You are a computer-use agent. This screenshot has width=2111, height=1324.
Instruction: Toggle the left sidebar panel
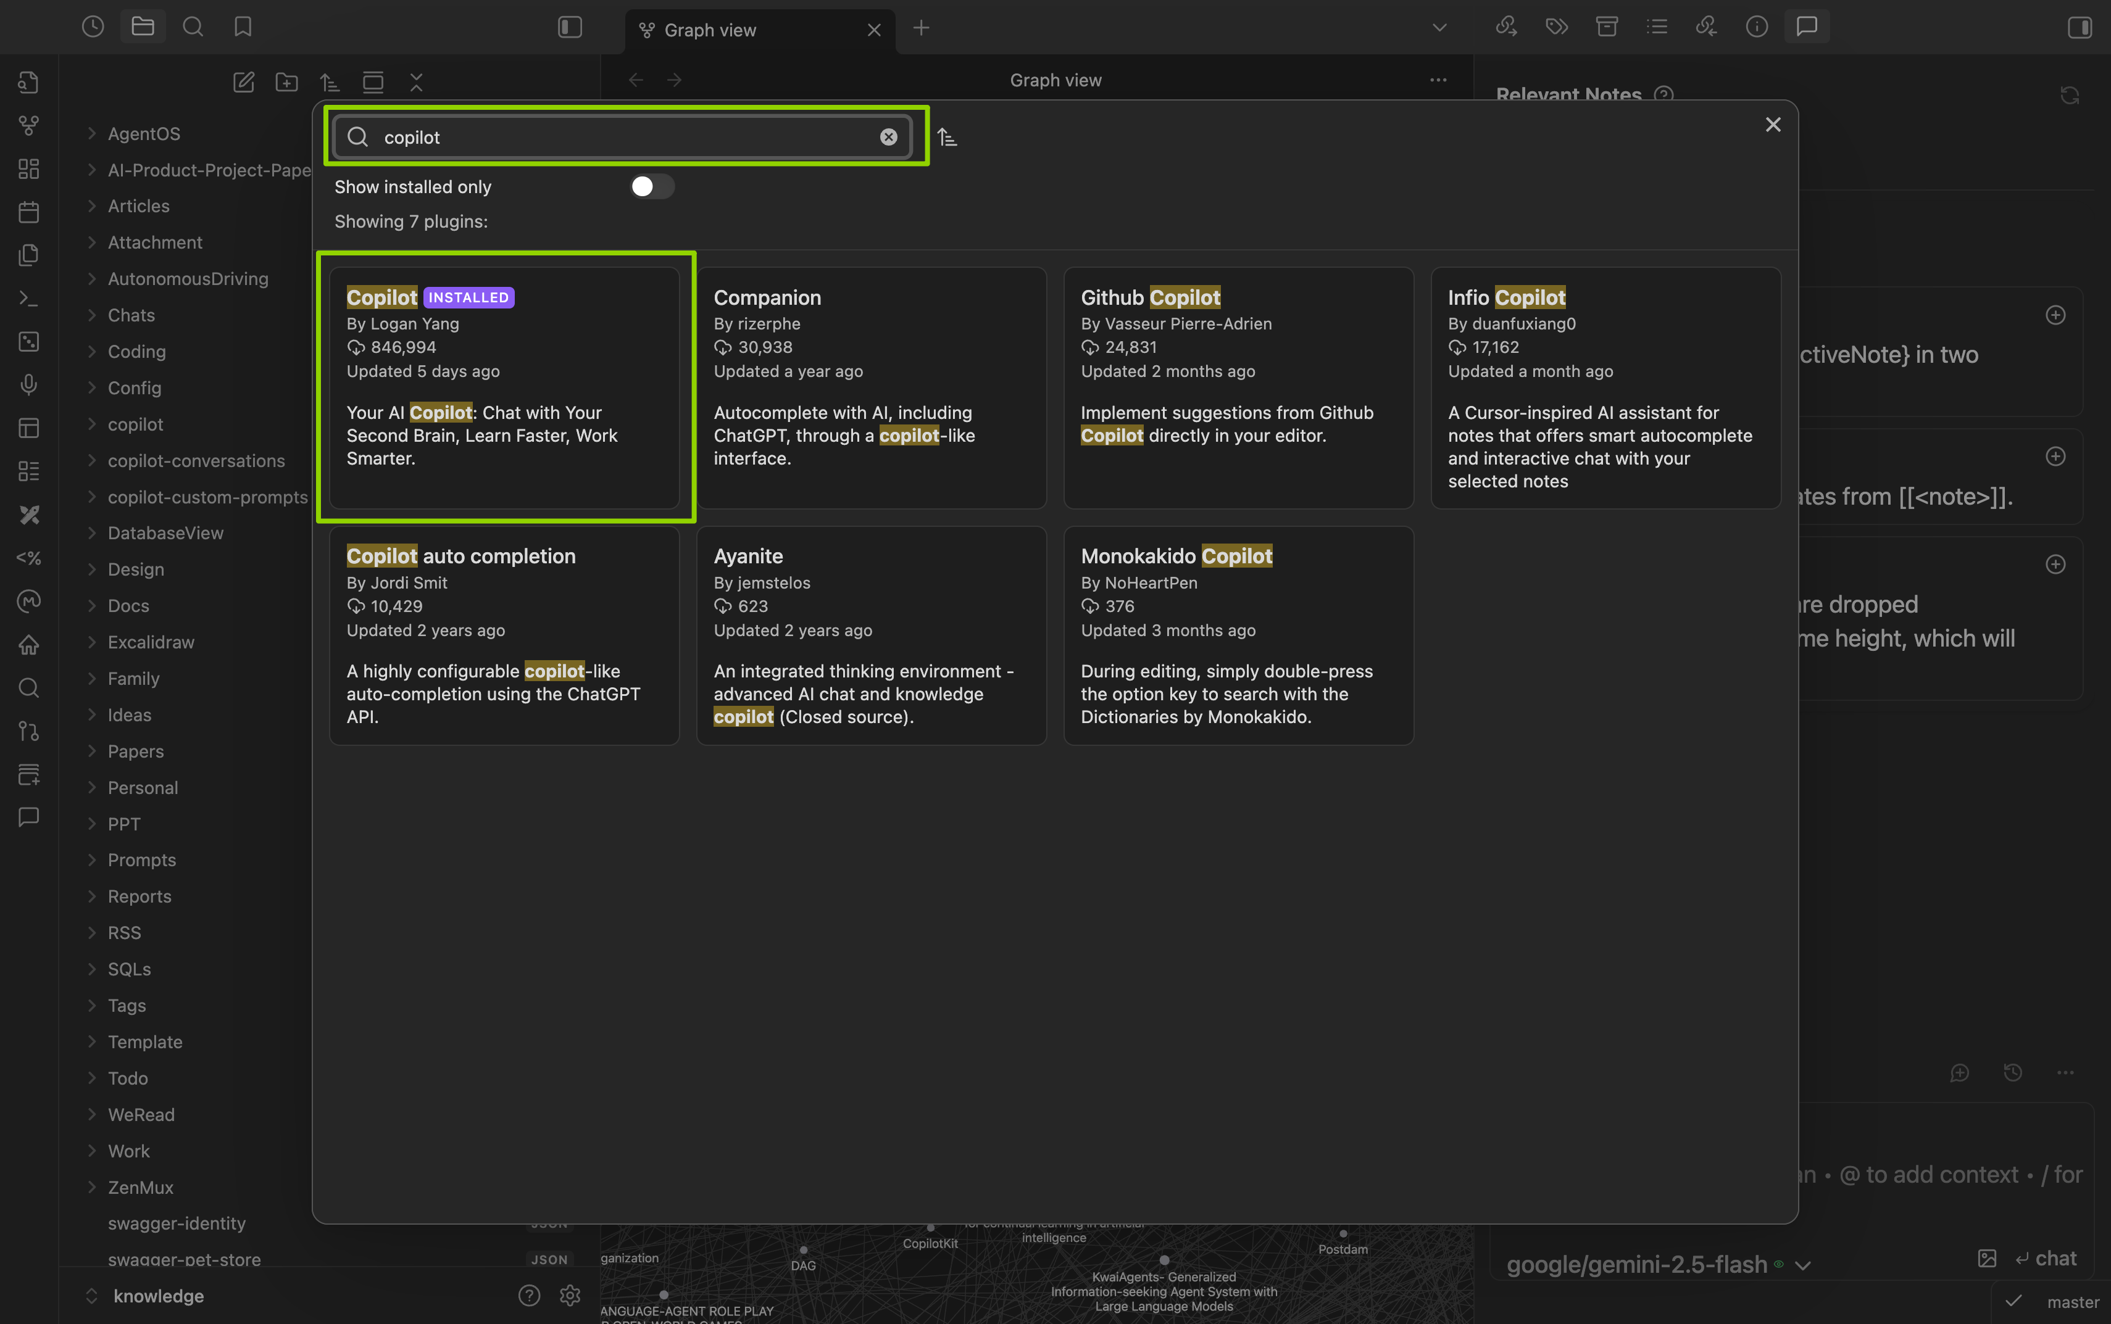click(570, 27)
